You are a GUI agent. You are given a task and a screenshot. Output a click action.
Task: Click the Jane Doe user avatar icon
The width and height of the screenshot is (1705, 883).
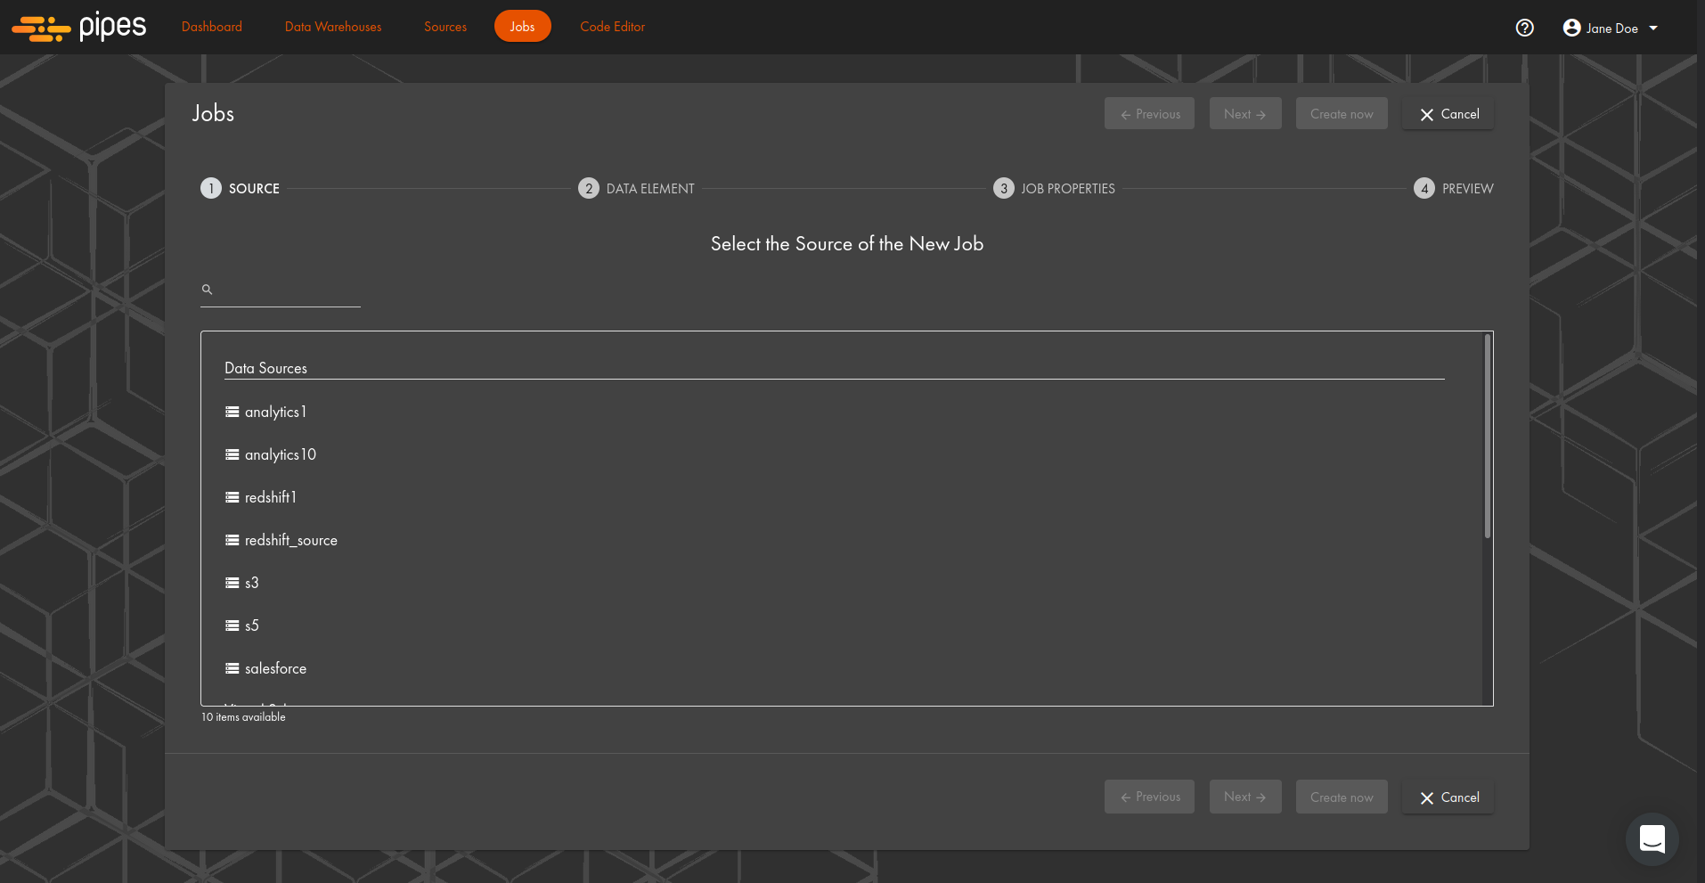tap(1571, 28)
